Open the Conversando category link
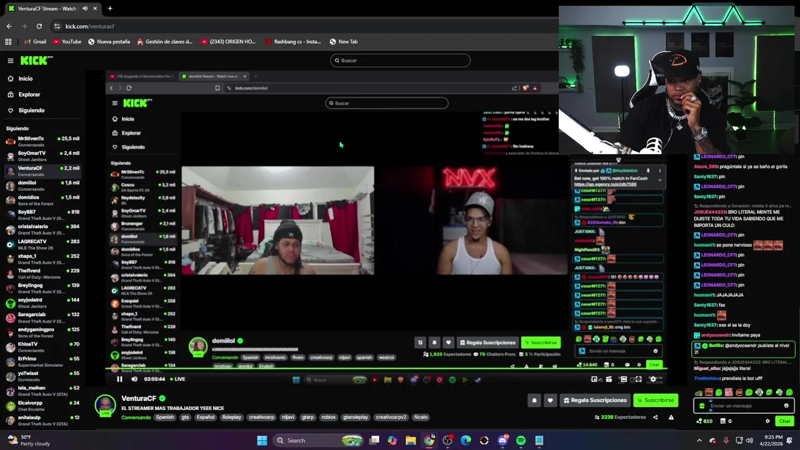Viewport: 800px width, 450px height. 136,417
